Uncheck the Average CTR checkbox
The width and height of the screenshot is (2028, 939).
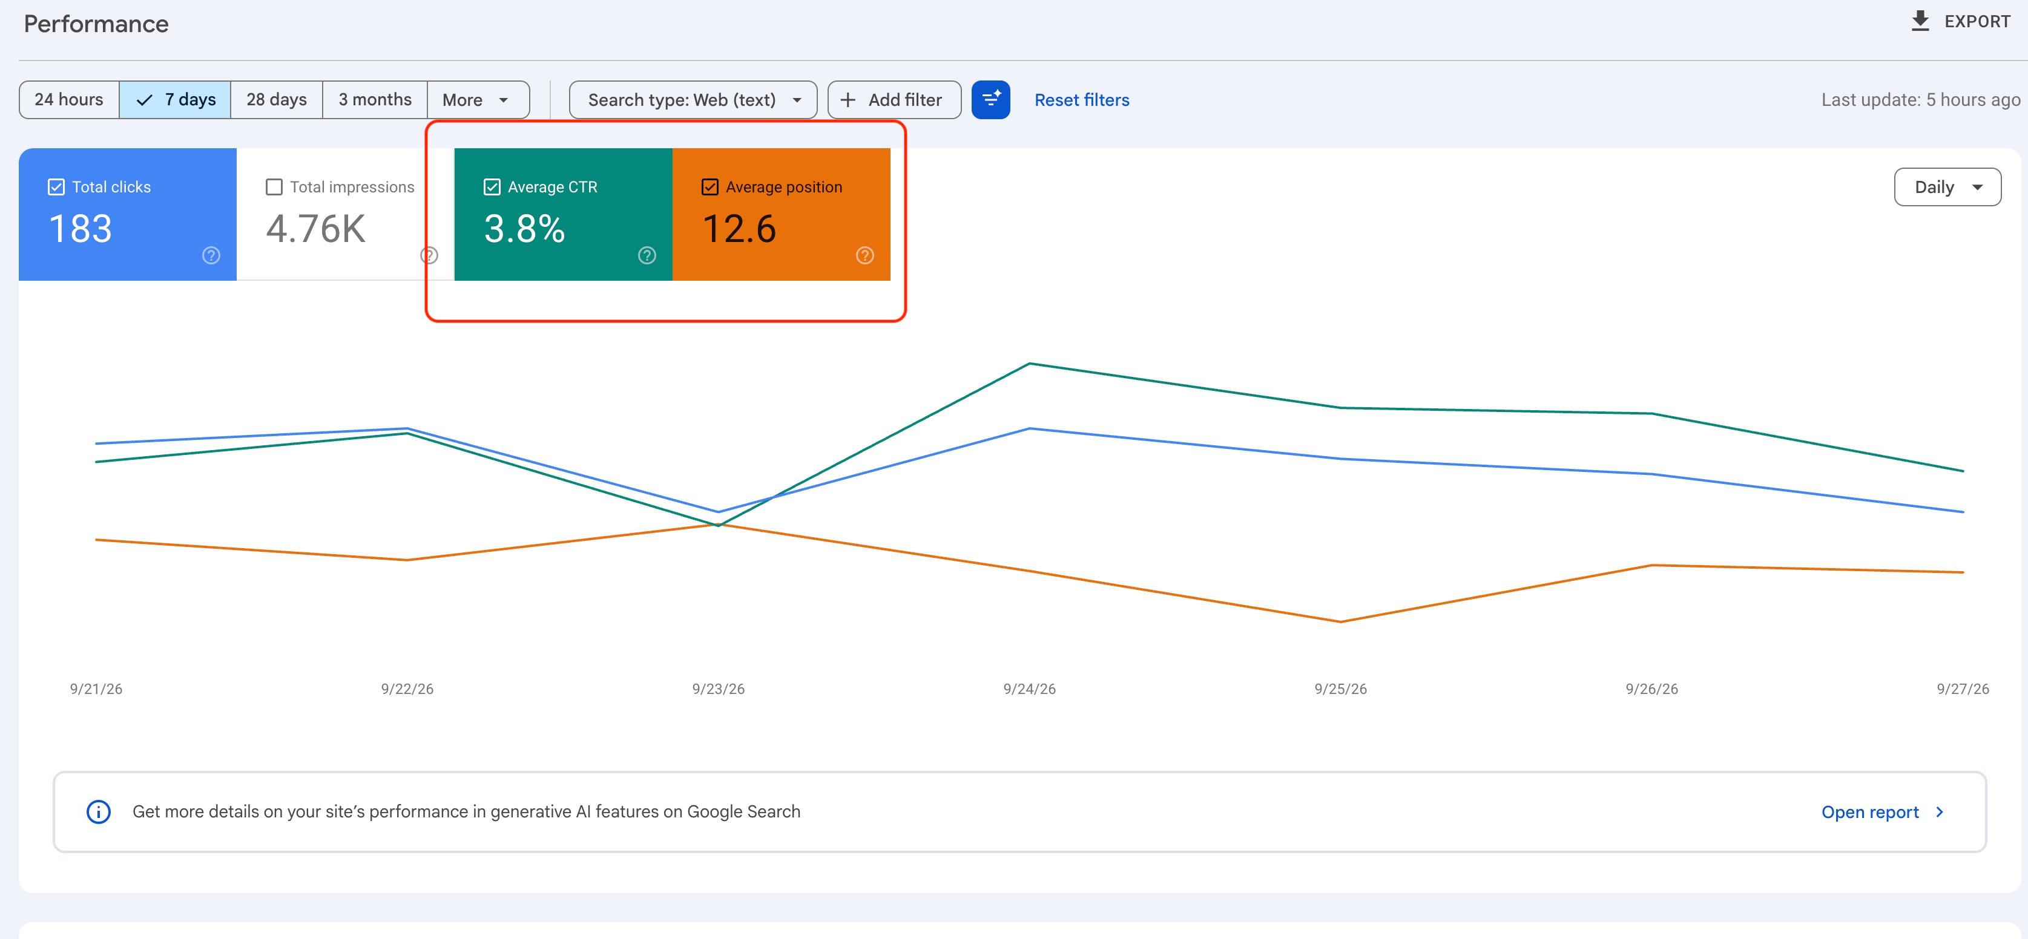click(492, 188)
